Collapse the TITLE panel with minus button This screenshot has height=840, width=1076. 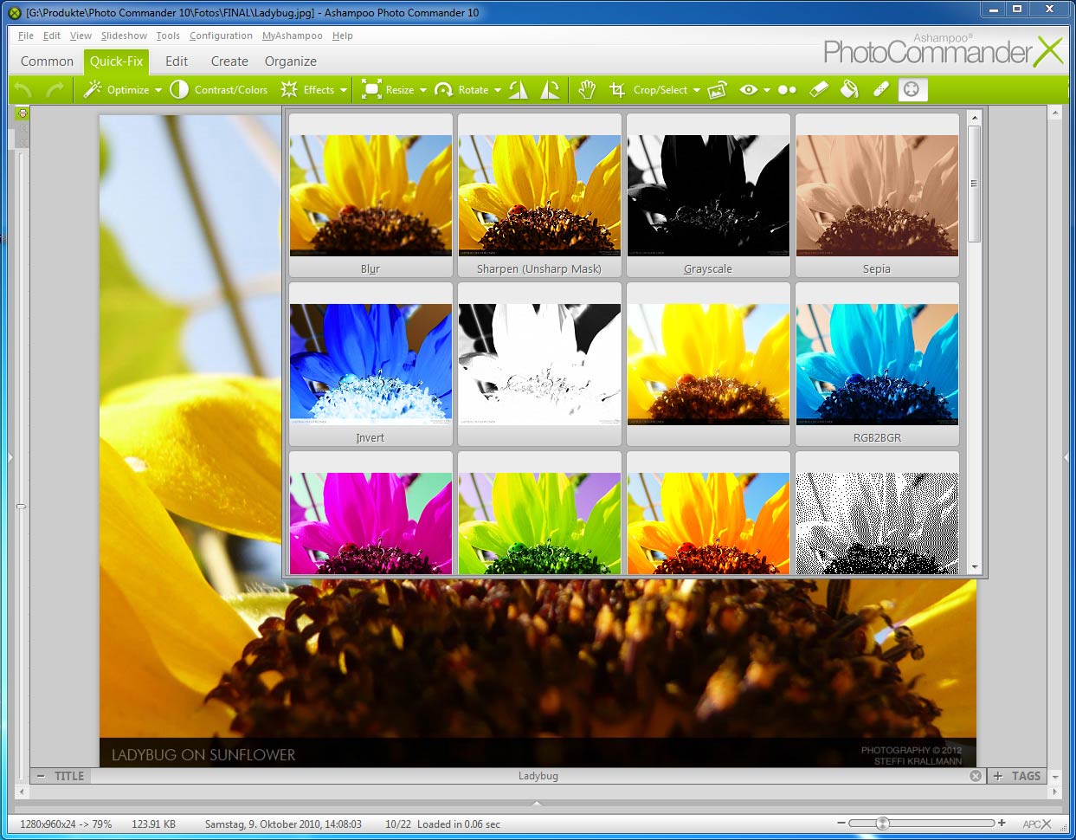41,776
